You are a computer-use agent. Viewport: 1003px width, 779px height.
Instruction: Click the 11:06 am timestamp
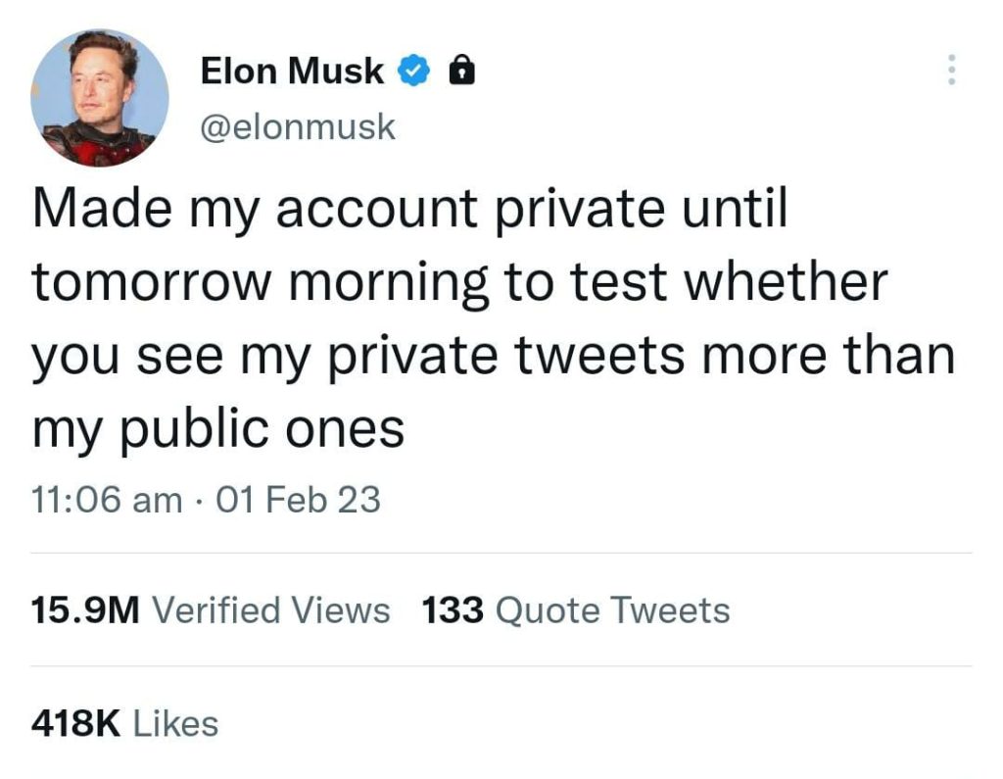tap(107, 500)
